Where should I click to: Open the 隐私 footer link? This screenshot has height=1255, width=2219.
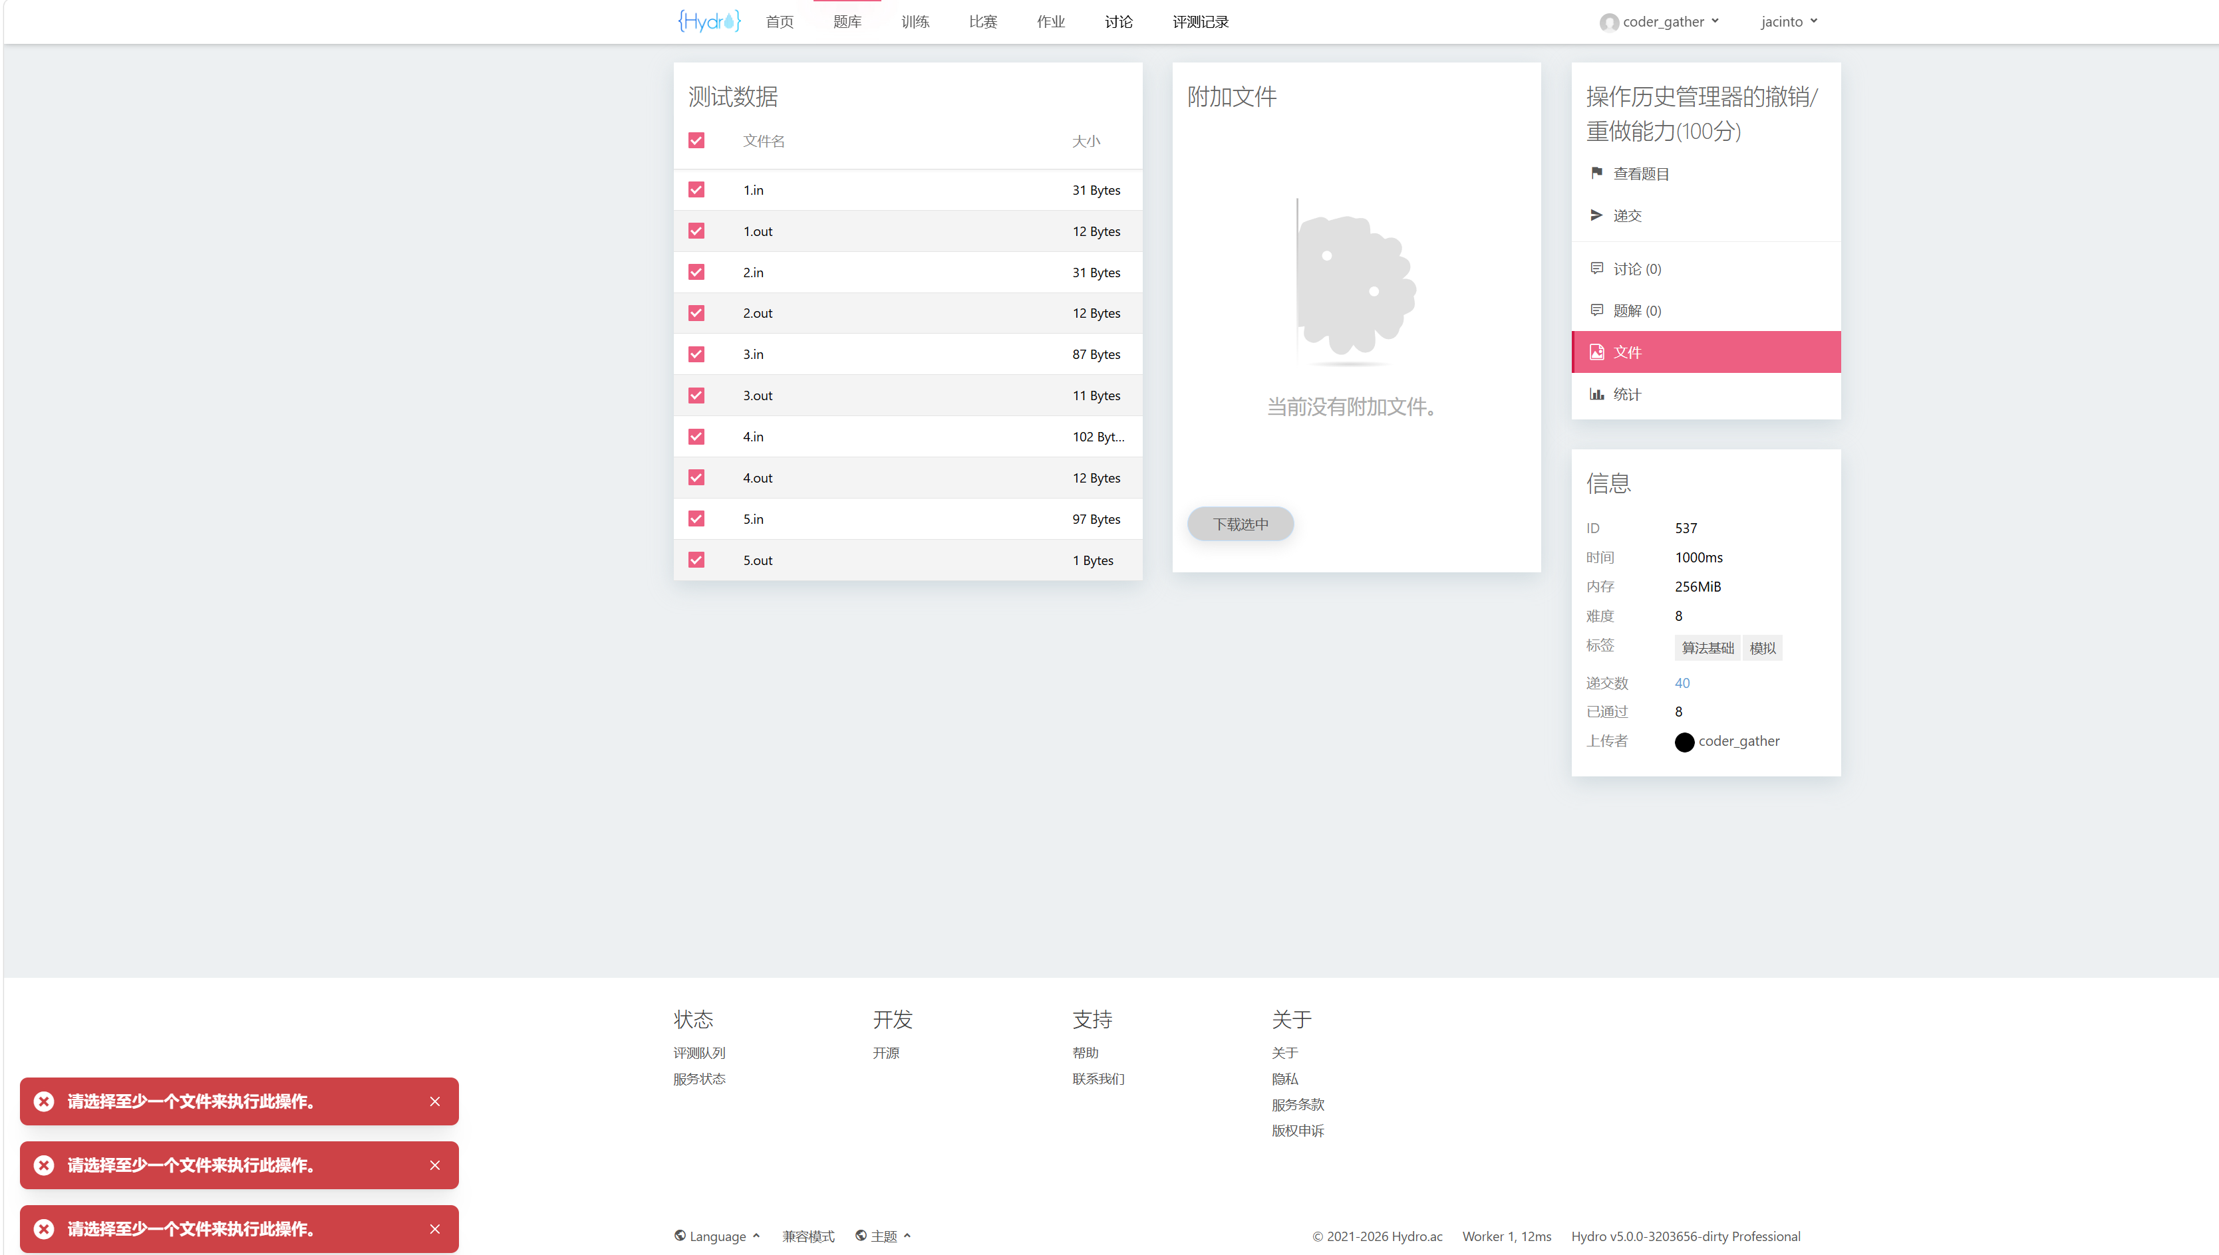(1284, 1078)
